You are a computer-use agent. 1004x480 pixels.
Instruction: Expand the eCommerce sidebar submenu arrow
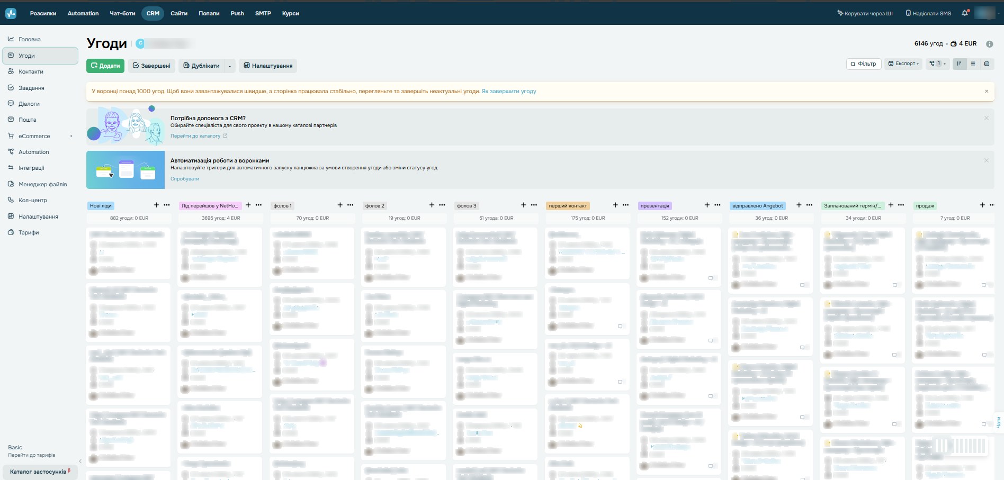[71, 136]
